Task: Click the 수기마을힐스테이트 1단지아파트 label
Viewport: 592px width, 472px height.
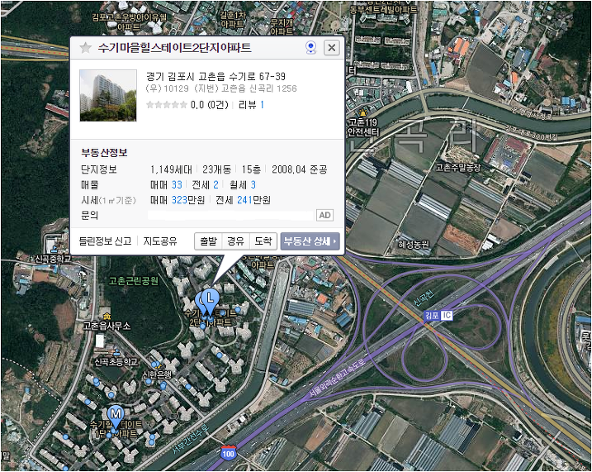Action: coord(116,429)
